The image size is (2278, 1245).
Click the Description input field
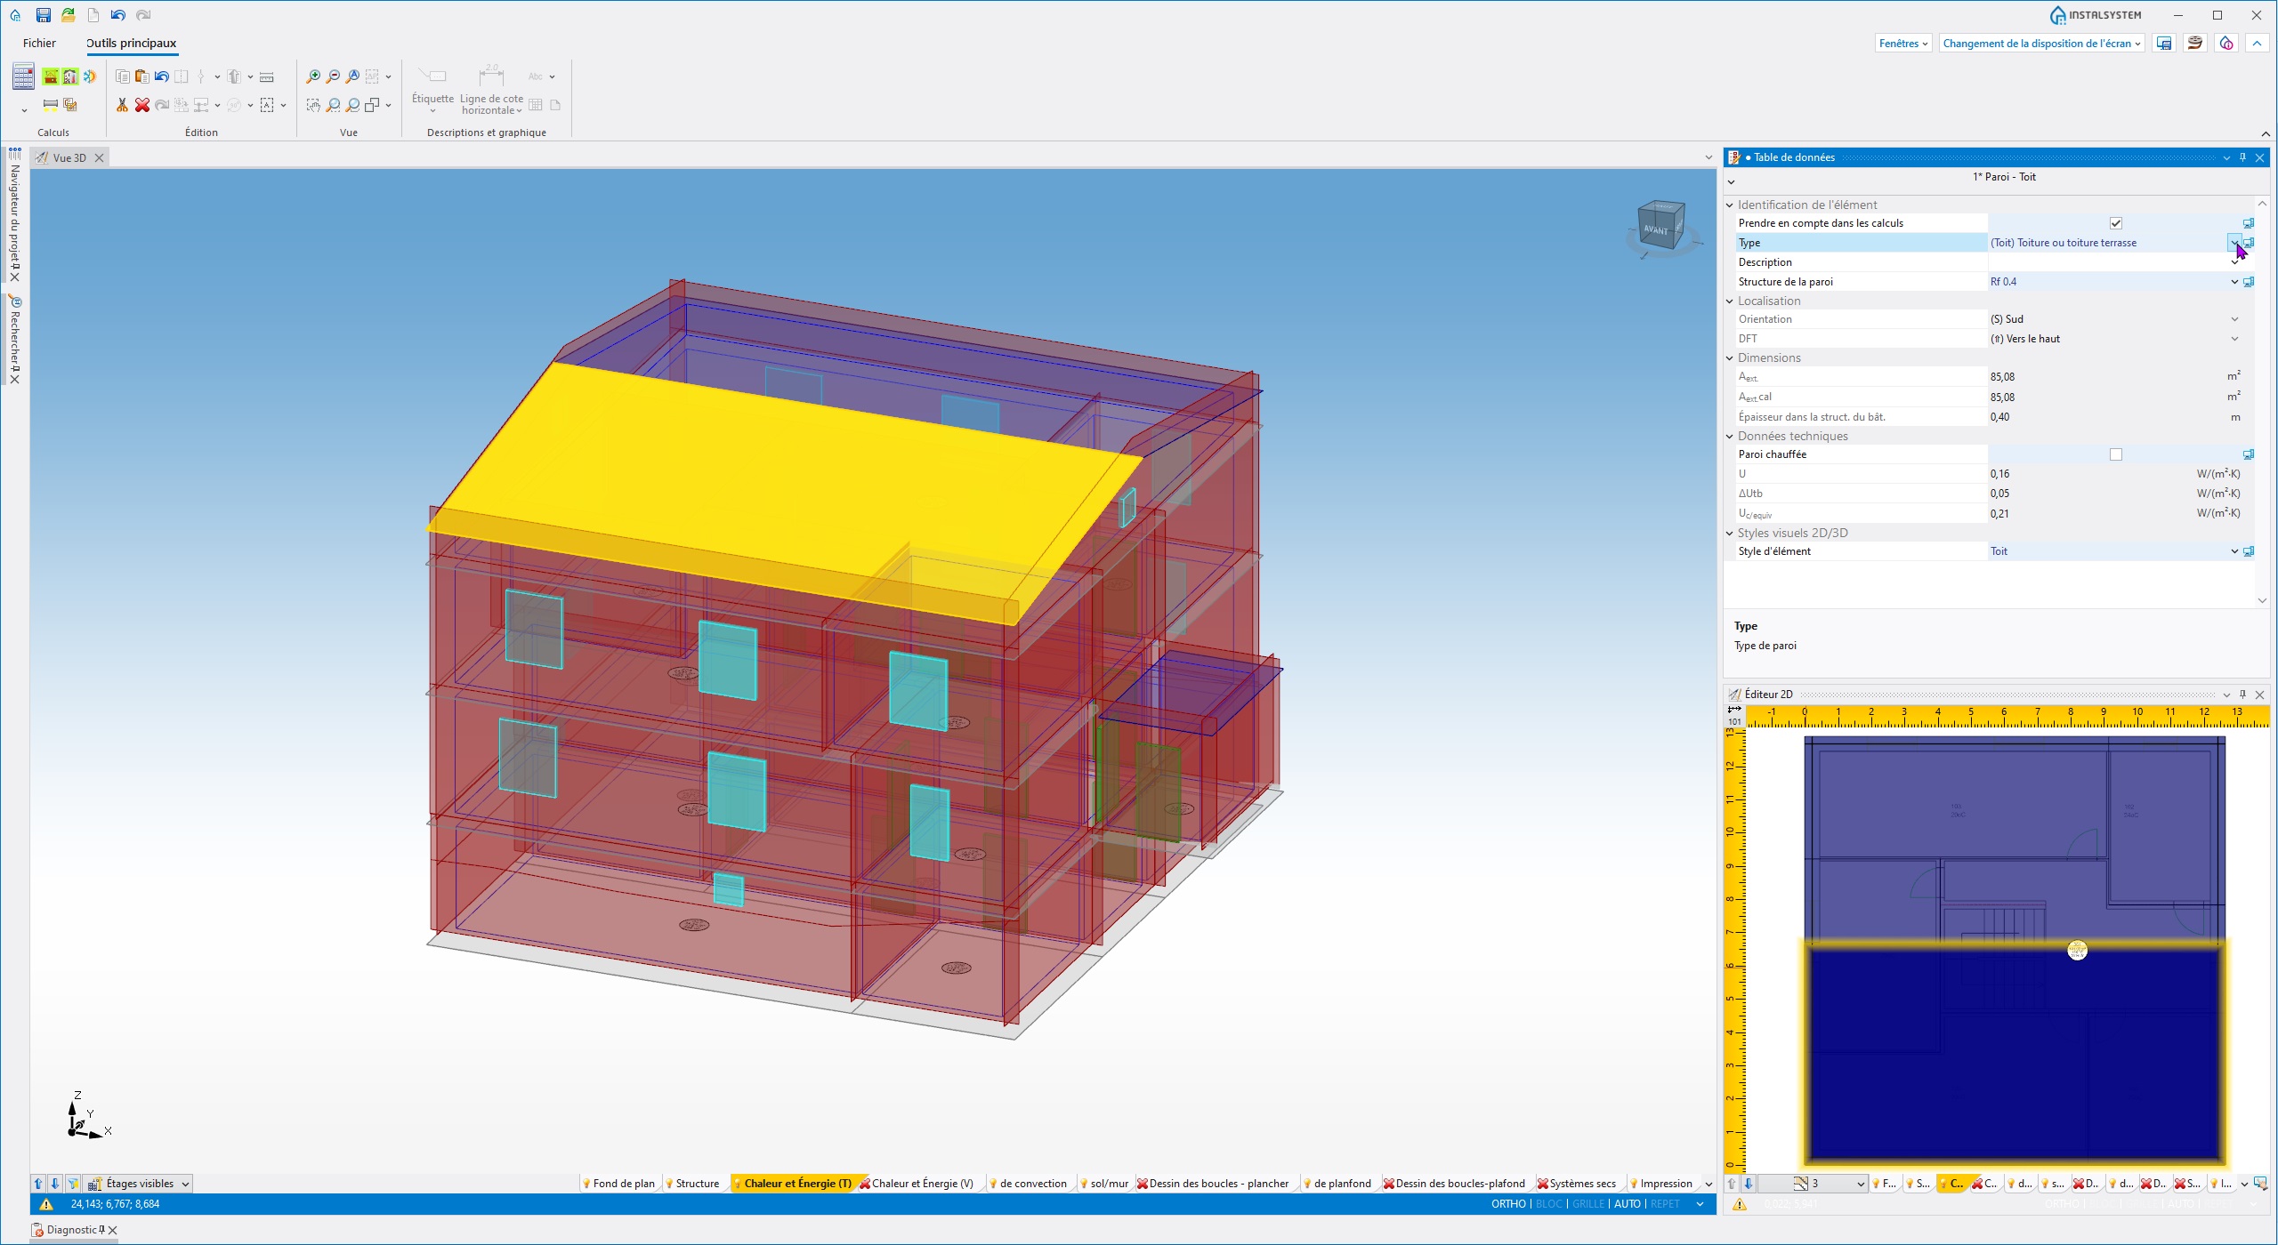click(x=2107, y=262)
